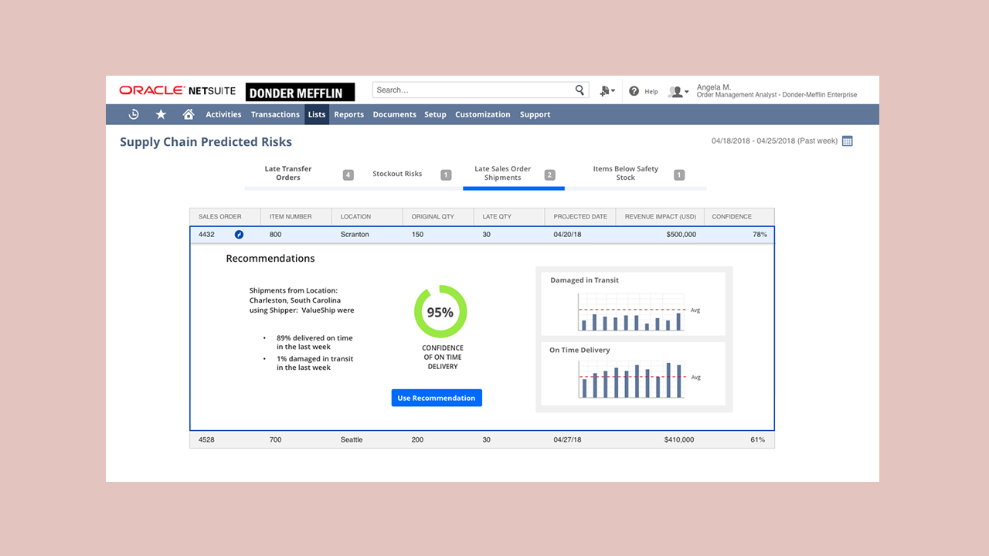Open the shortcuts star icon
The image size is (989, 556).
[161, 114]
